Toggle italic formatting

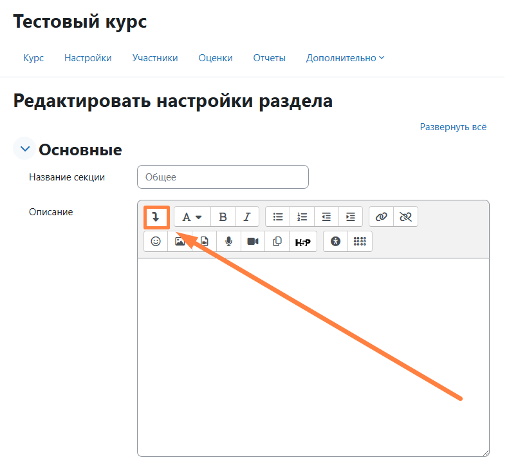[246, 217]
